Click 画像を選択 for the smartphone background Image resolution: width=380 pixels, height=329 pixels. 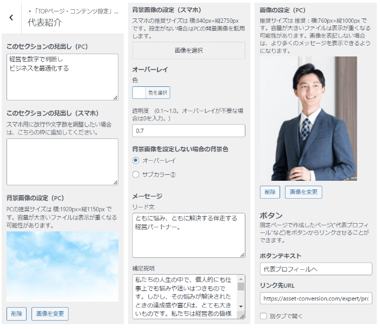tap(188, 50)
